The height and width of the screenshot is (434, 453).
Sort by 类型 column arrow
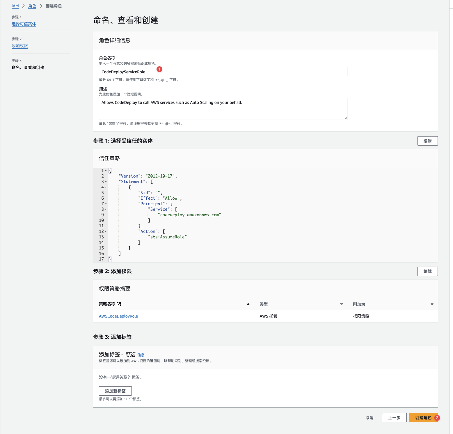click(x=342, y=304)
